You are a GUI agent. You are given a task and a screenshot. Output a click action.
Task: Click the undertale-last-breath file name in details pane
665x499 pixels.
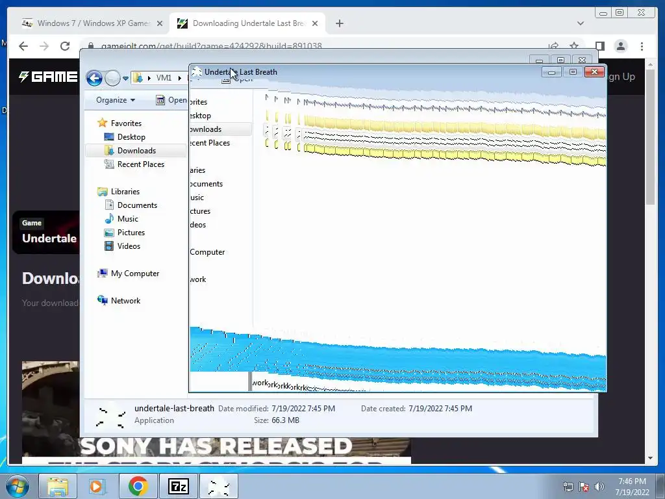pos(174,408)
